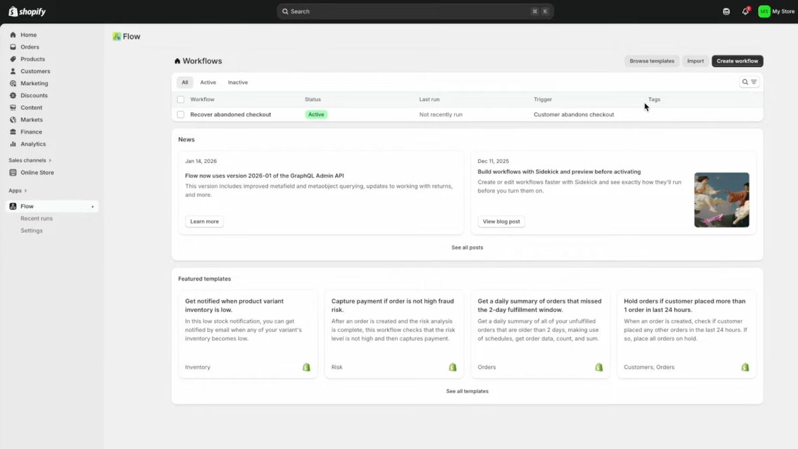Viewport: 798px width, 449px height.
Task: Click the Import button
Action: pyautogui.click(x=696, y=61)
